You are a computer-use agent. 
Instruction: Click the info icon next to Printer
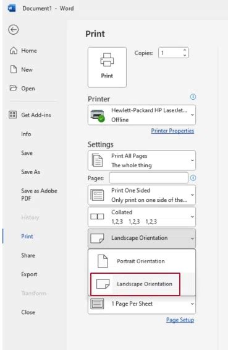tap(193, 97)
